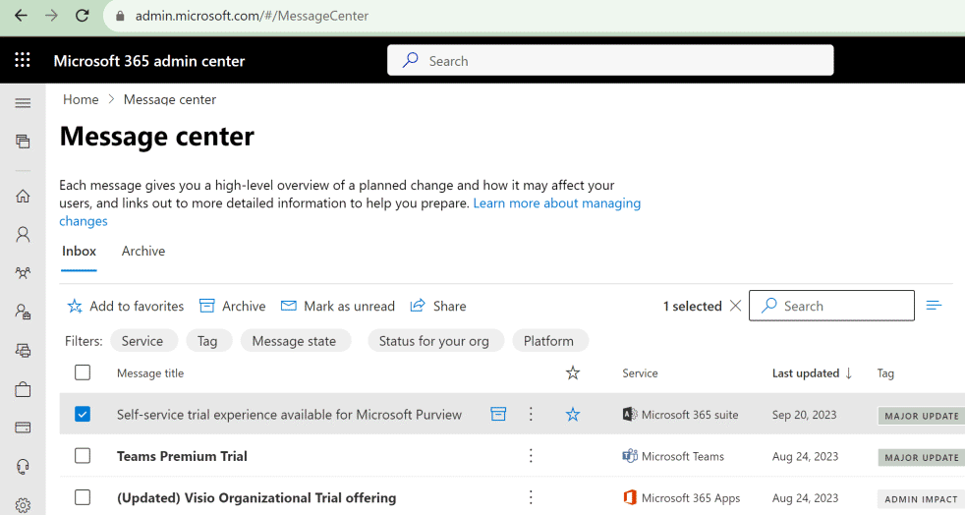Click Add to favorites command
Viewport: 965px width, 515px height.
coord(126,306)
